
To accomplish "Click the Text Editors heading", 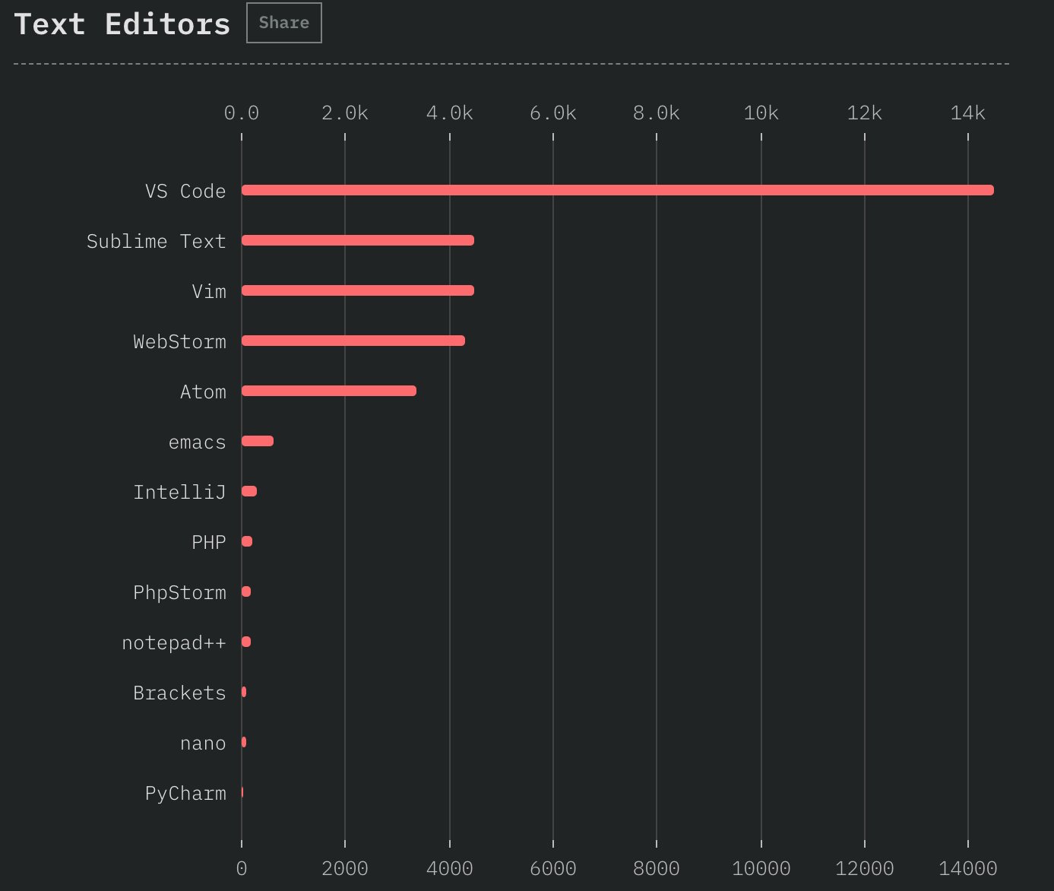I will 122,24.
